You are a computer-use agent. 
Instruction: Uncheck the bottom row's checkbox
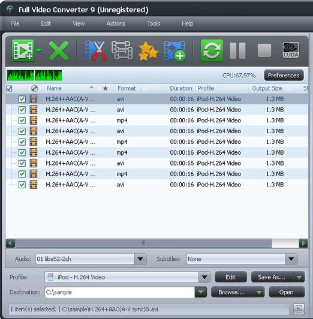tap(22, 185)
